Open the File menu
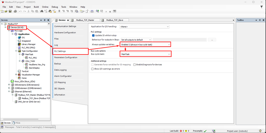This screenshot has width=266, height=133. [x=4, y=7]
